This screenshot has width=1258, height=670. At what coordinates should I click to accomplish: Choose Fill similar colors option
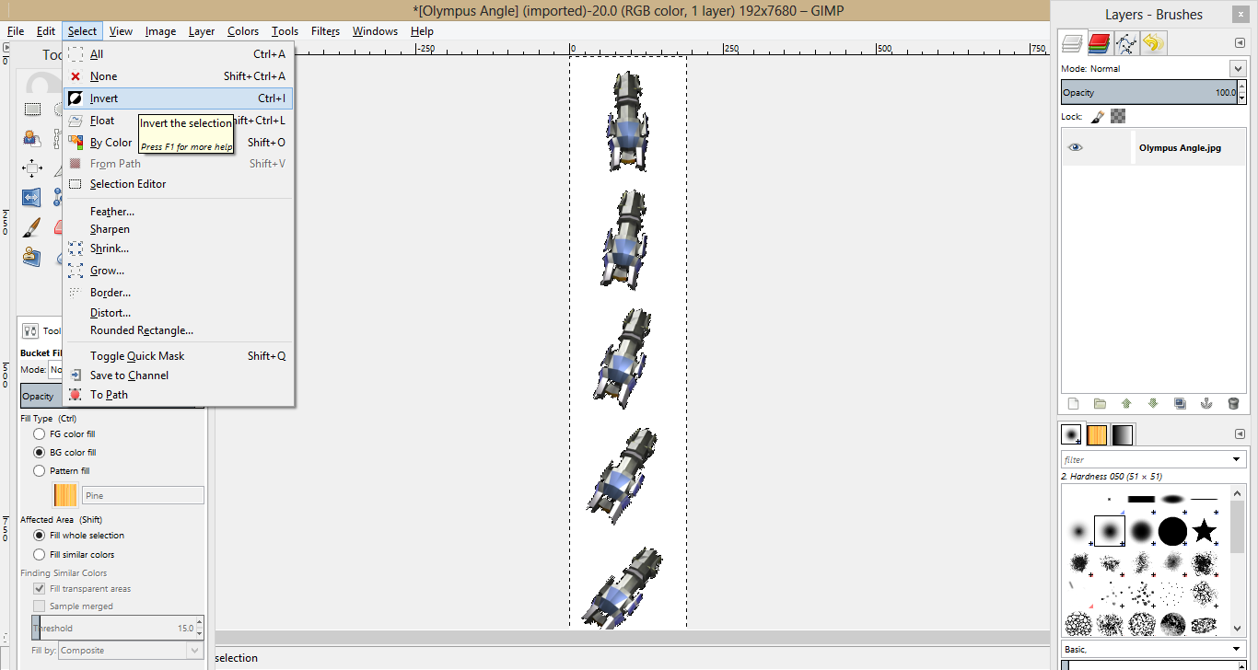pyautogui.click(x=40, y=554)
